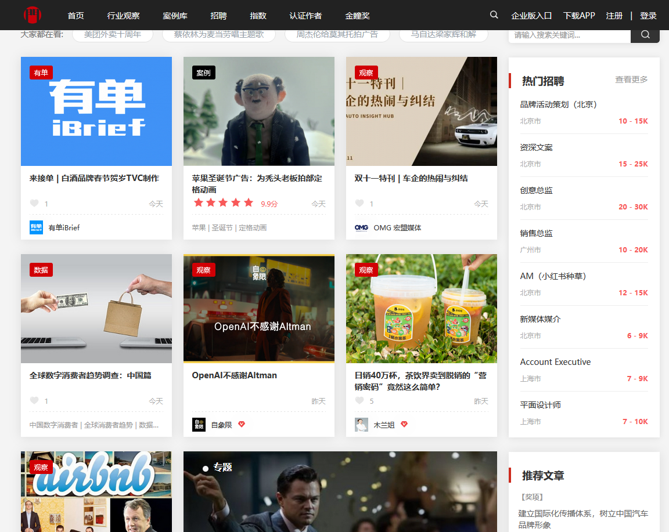Open the money and shopping bag thumbnail

point(96,309)
